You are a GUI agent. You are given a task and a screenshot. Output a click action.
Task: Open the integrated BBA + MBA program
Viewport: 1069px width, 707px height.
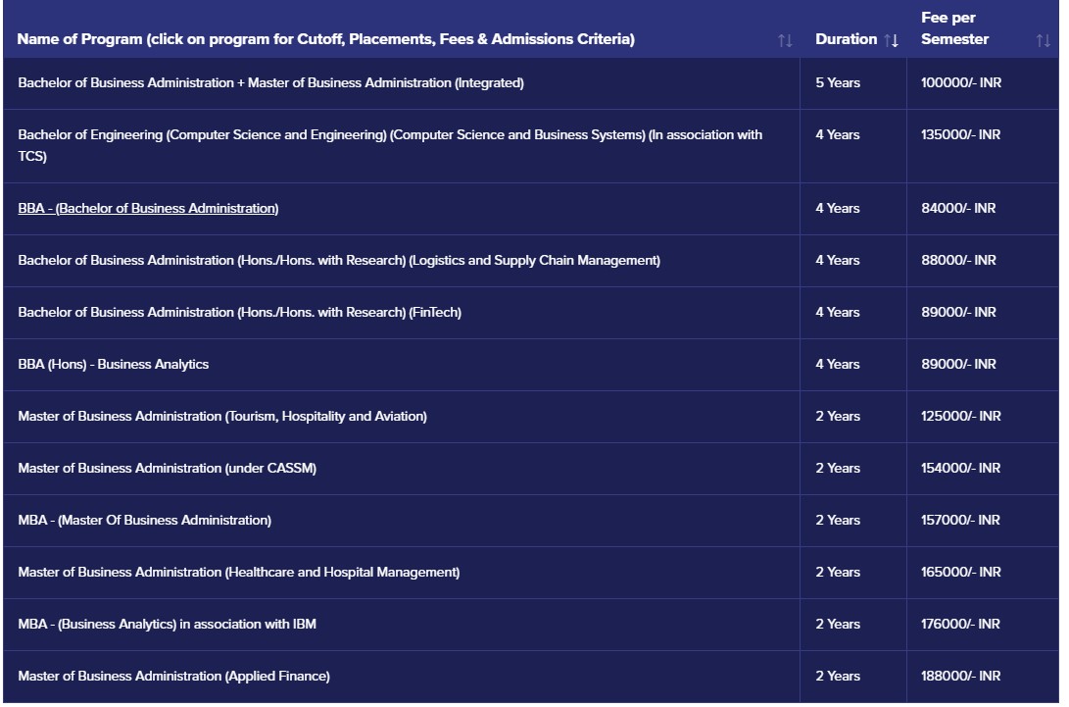(270, 83)
